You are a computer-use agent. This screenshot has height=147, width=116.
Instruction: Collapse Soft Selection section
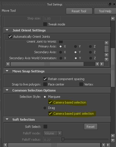[x=7, y=119]
